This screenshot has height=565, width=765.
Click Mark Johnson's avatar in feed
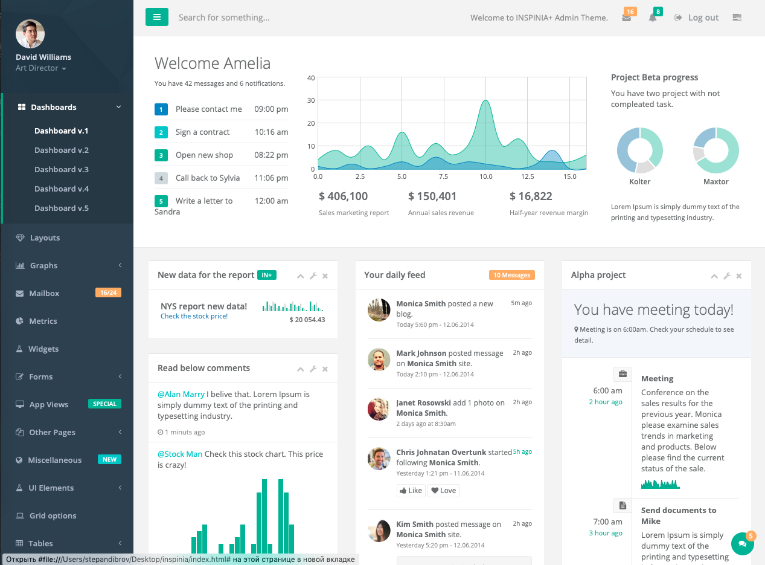click(x=379, y=360)
